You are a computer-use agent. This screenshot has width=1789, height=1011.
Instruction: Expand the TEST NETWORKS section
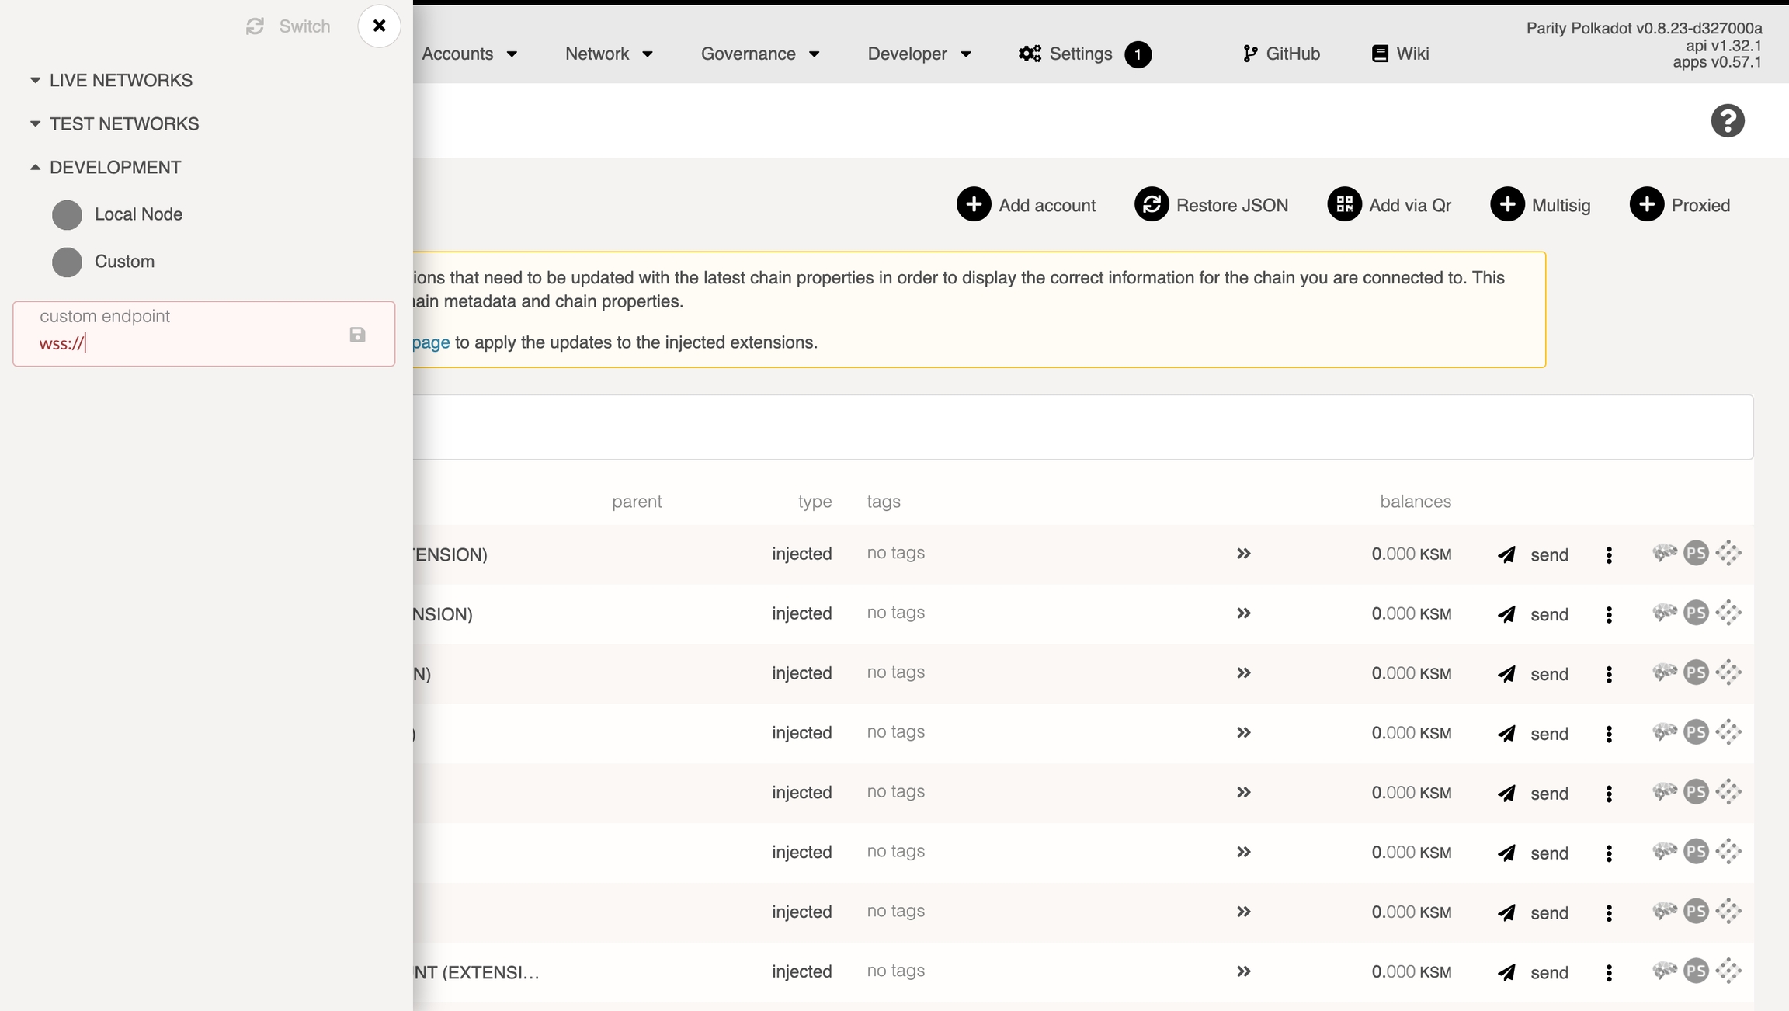[124, 124]
